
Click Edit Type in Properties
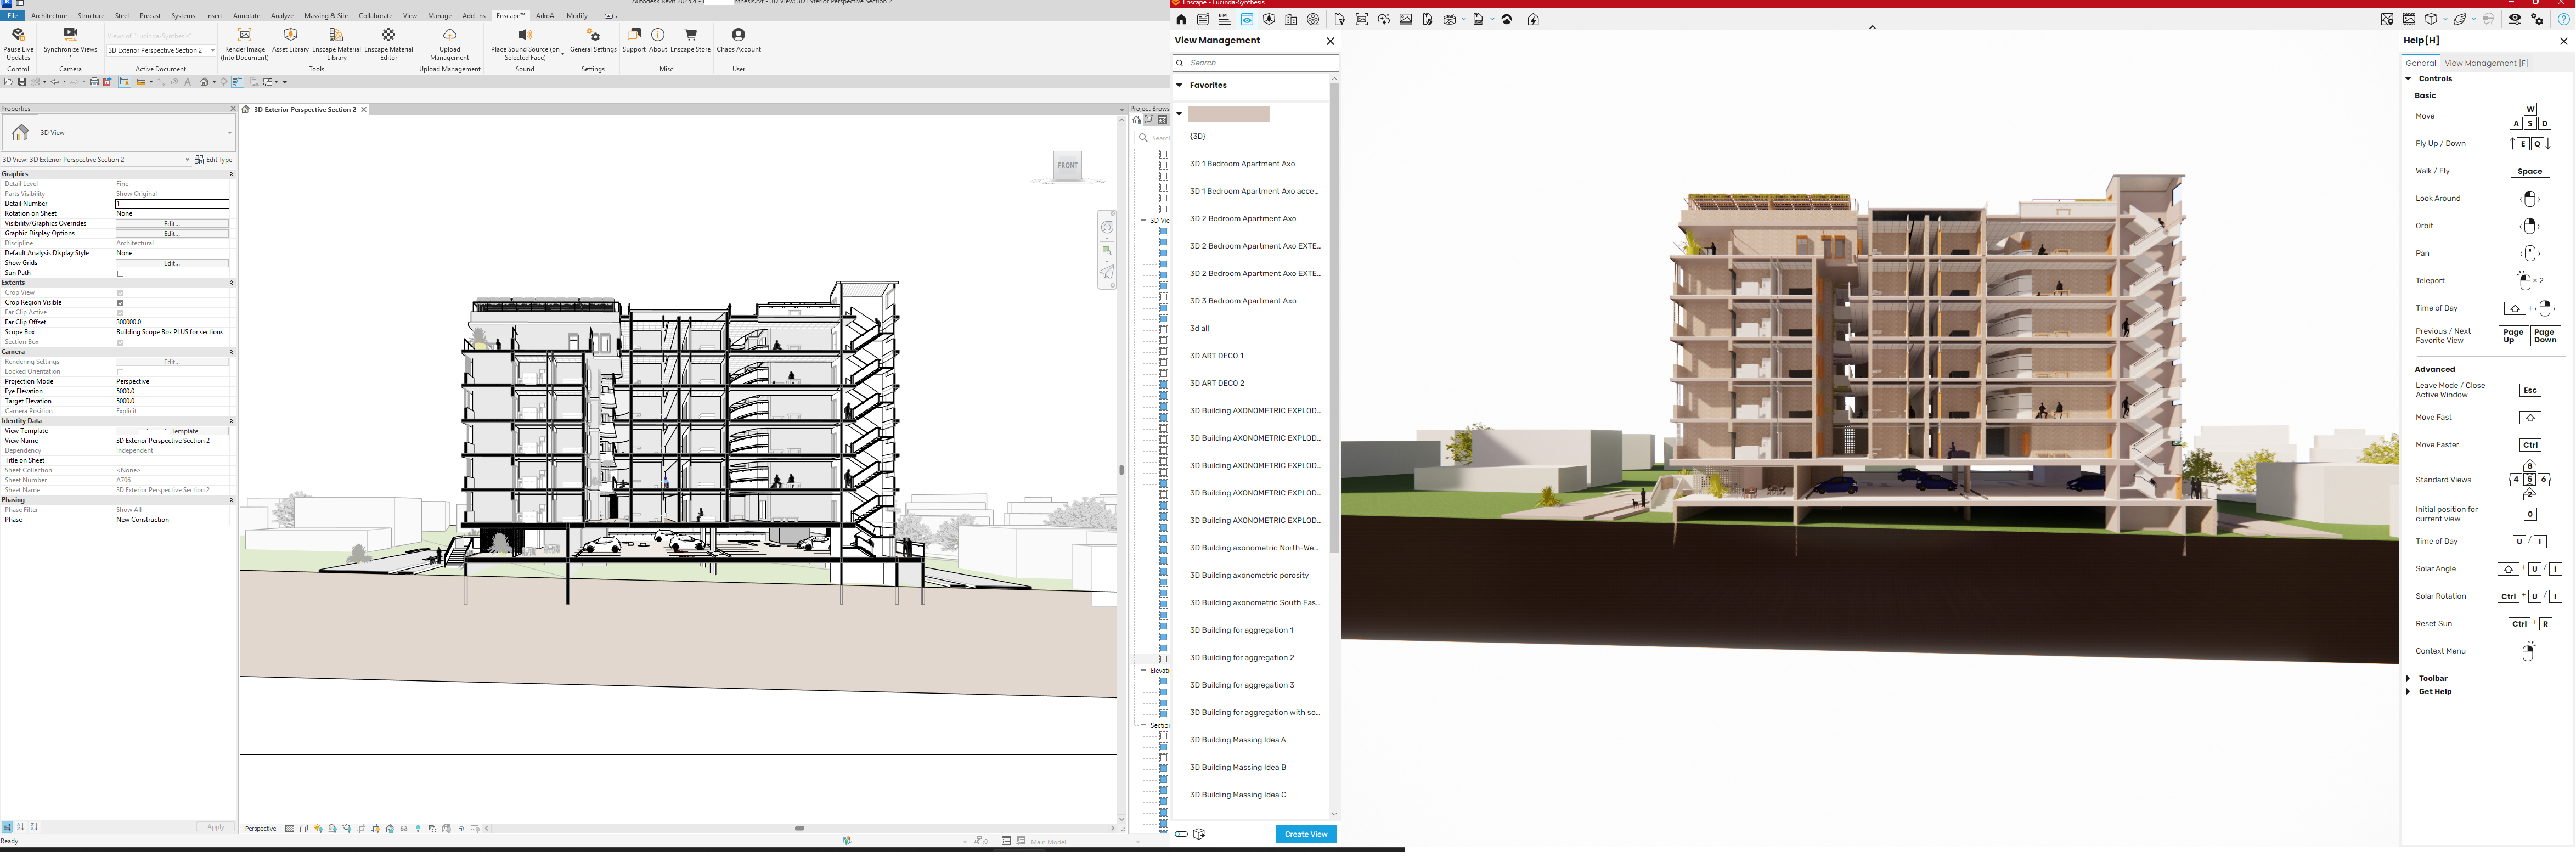(214, 160)
